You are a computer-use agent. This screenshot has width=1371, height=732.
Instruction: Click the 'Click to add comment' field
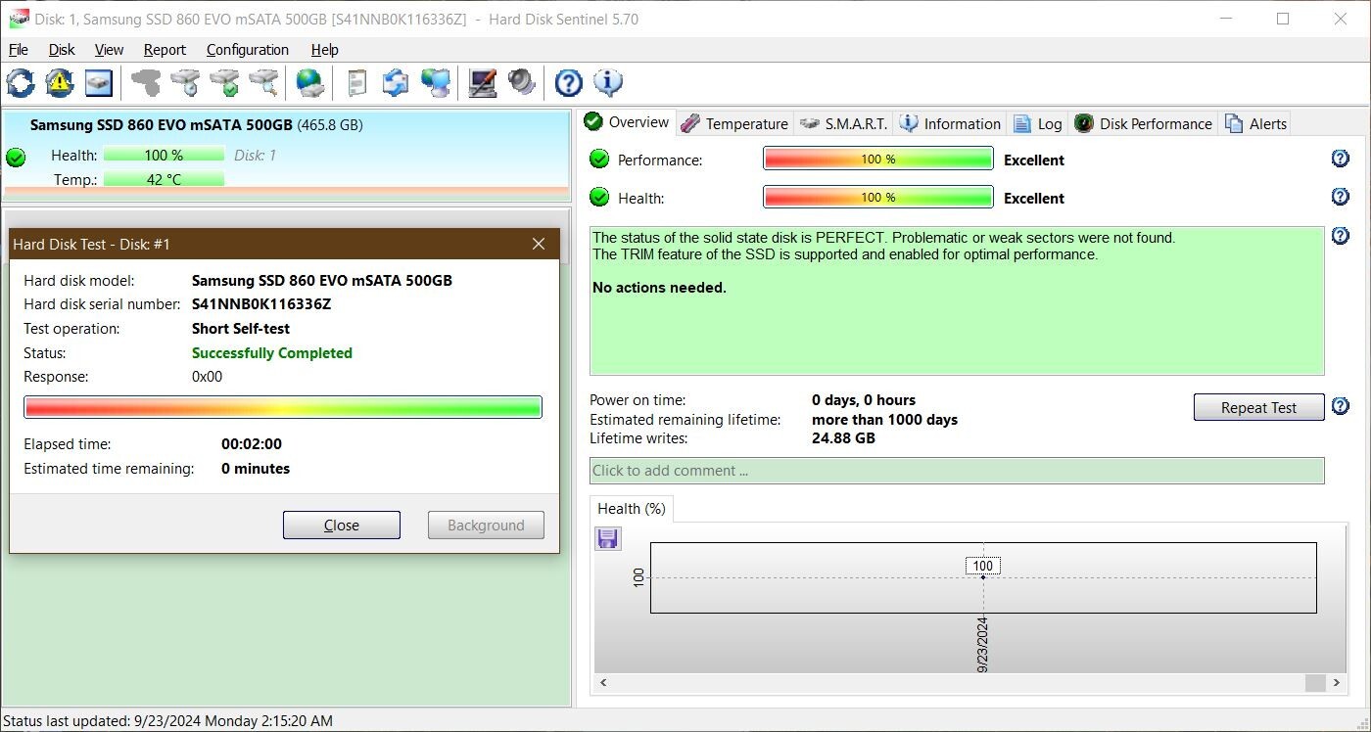957,471
